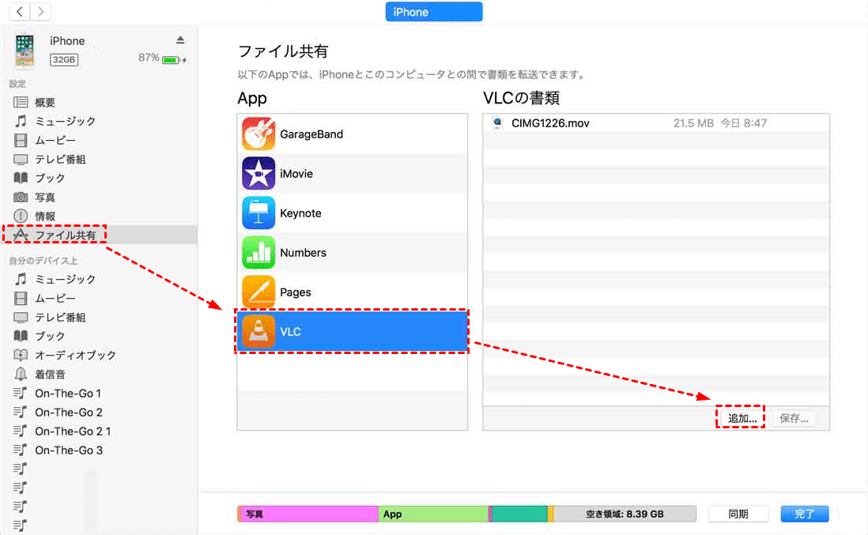
Task: Select GarageBand label in App list
Action: (x=311, y=134)
